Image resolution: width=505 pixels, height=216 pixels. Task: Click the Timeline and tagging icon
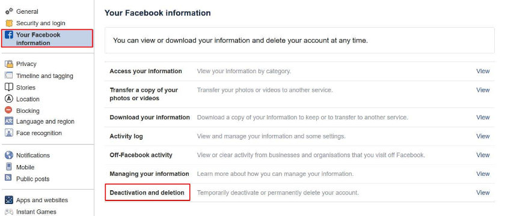9,76
